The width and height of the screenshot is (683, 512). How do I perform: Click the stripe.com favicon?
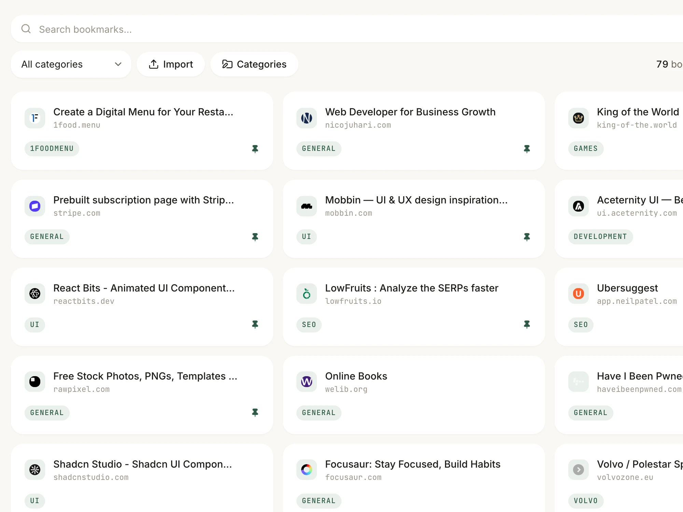tap(35, 206)
